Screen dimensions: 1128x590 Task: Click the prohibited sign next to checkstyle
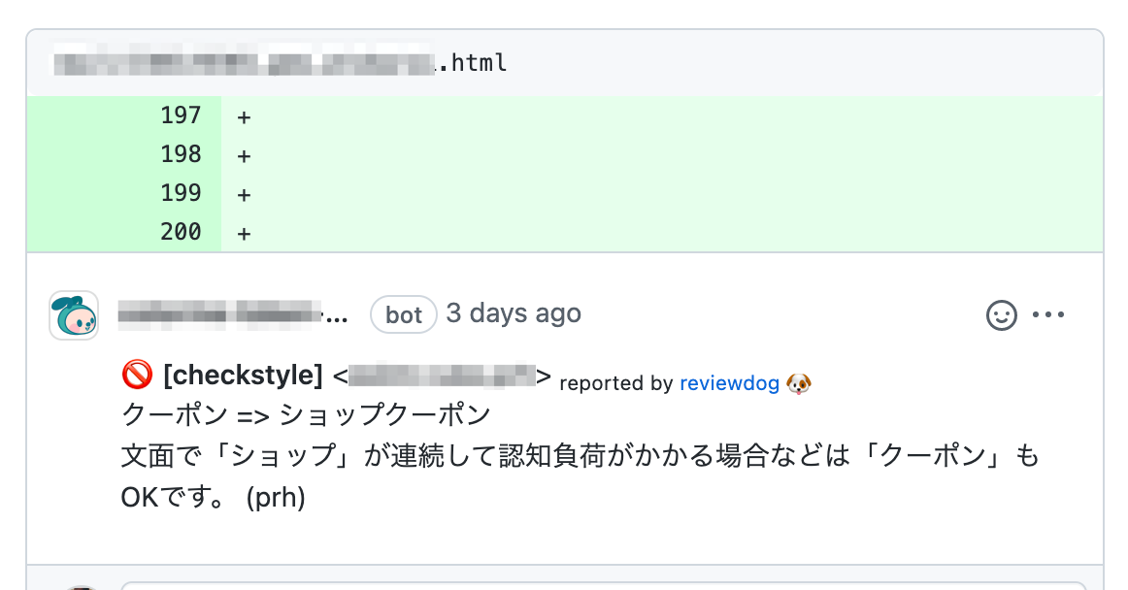click(137, 375)
